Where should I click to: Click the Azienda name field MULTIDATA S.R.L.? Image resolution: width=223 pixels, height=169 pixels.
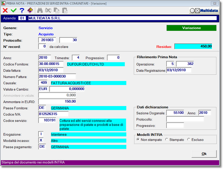coord(123,18)
